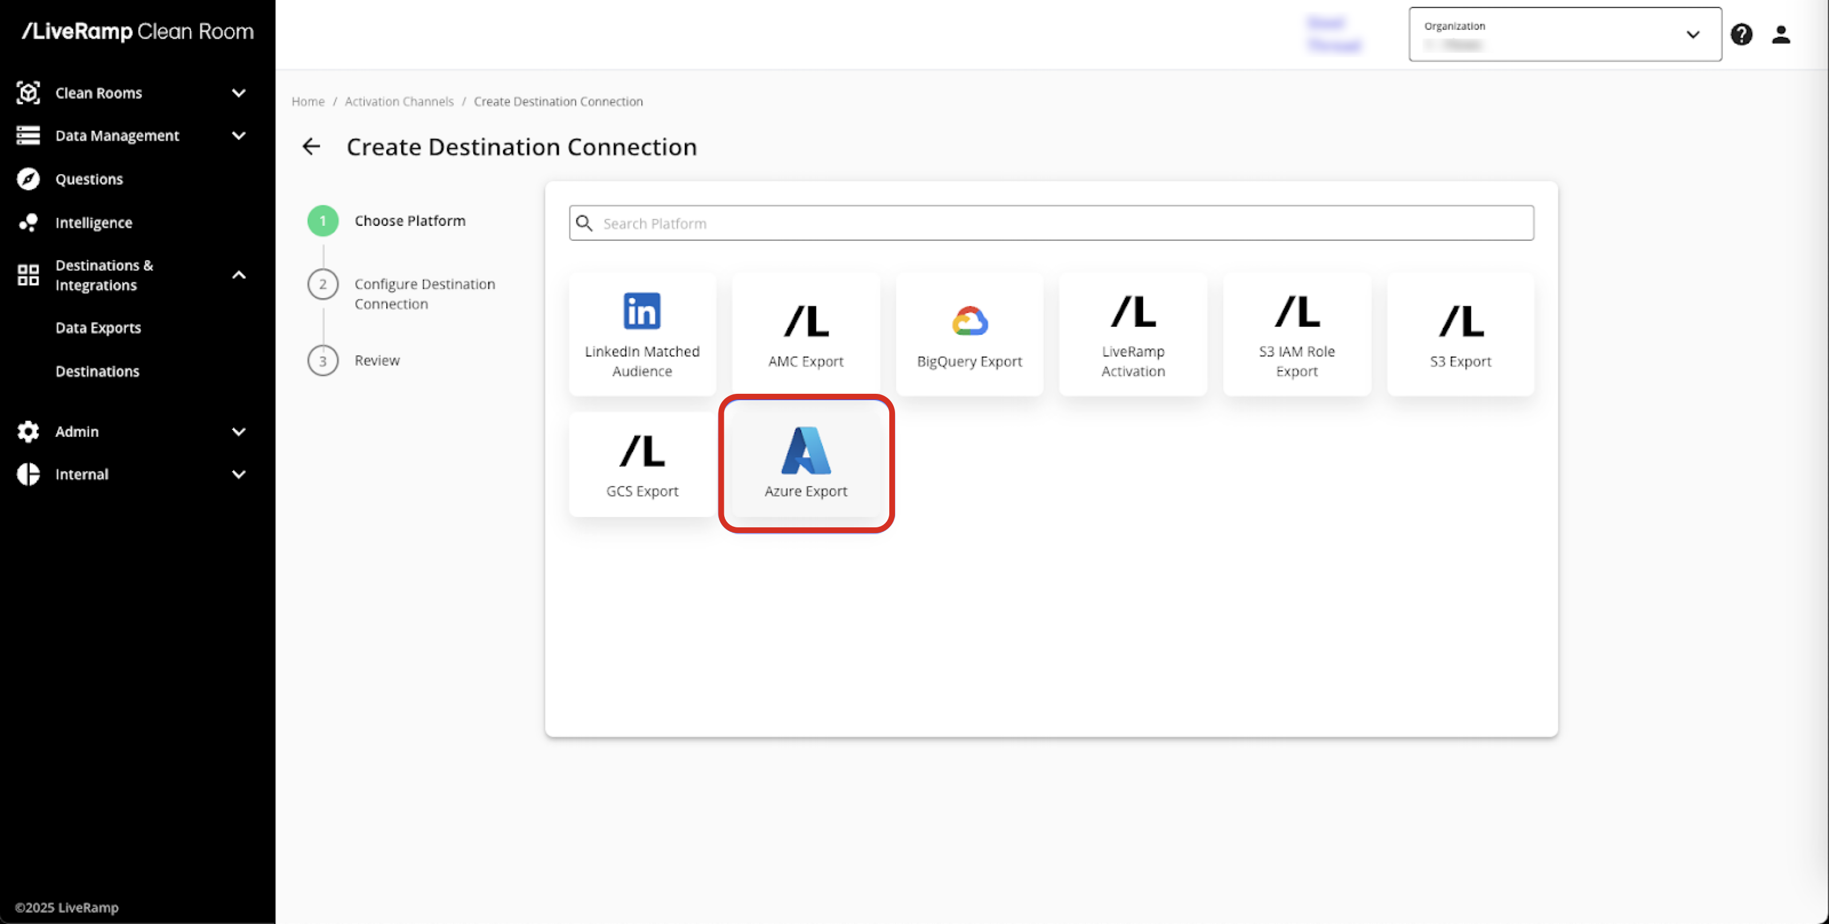Go to Destinations sidebar item
1829x924 pixels.
(97, 371)
